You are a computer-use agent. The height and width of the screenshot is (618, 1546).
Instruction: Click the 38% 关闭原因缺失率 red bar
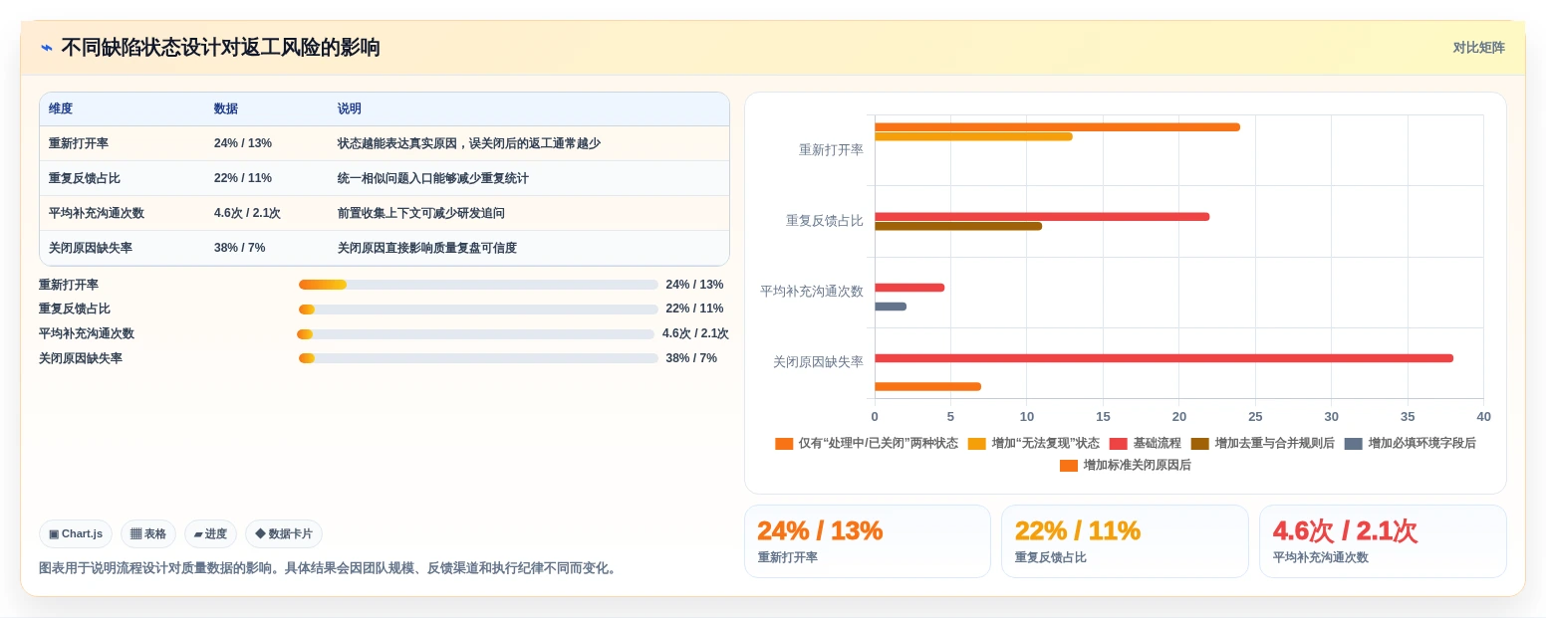pos(1163,358)
